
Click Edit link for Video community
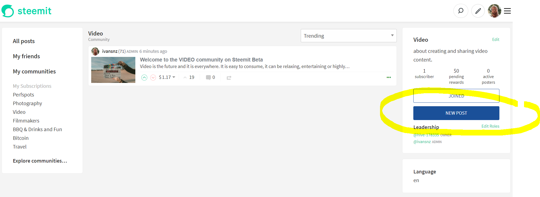pos(496,40)
